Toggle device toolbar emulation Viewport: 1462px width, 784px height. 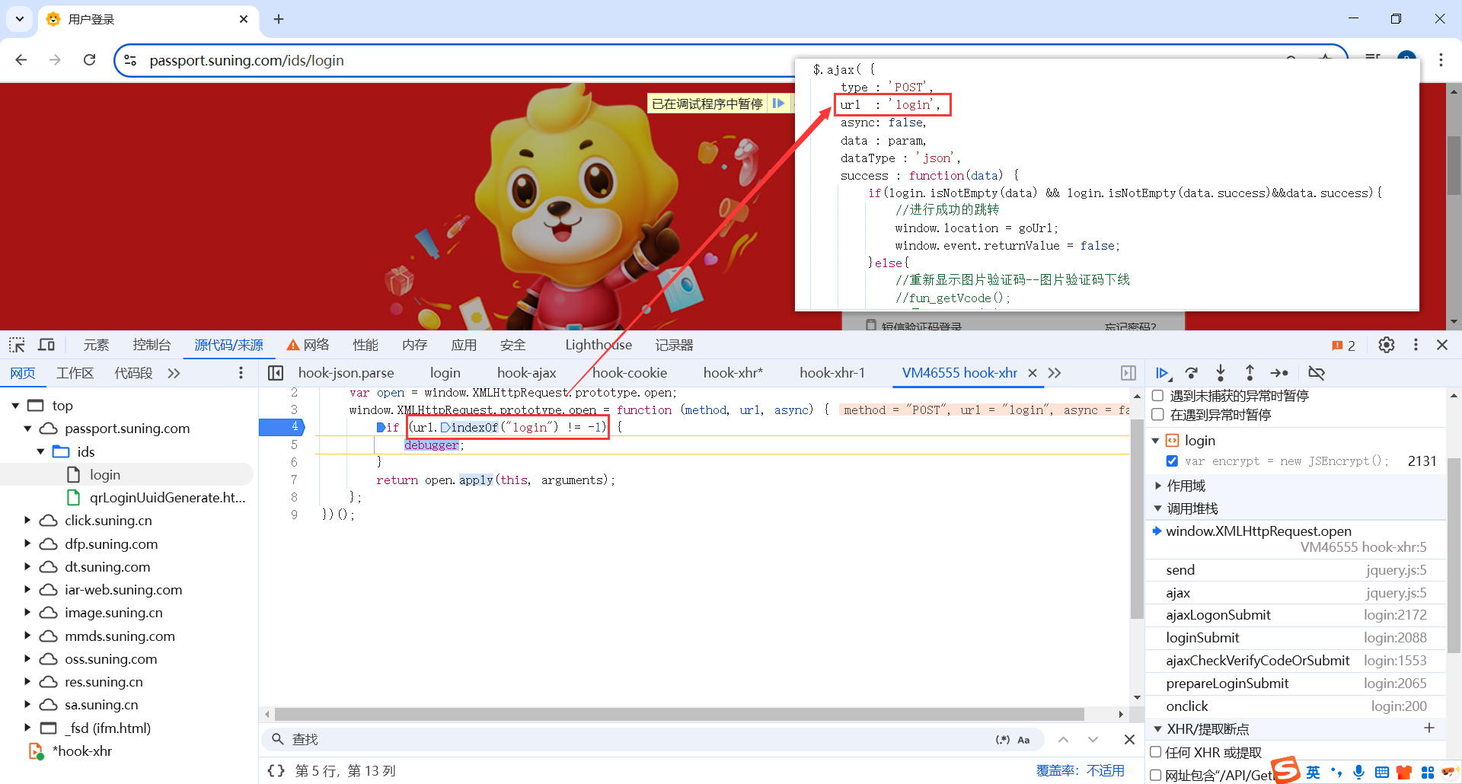point(46,345)
